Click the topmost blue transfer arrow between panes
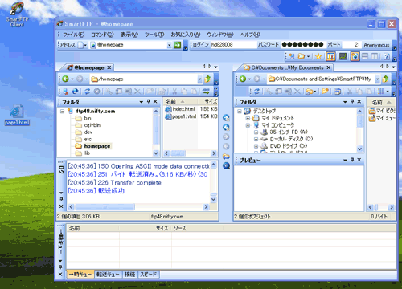This screenshot has height=289, width=402. click(226, 118)
